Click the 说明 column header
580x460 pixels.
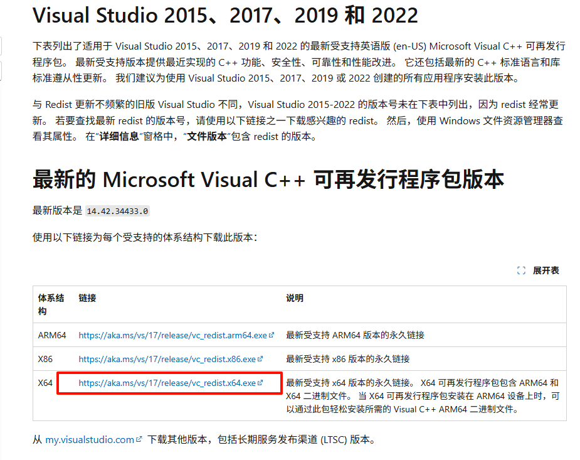pos(295,298)
